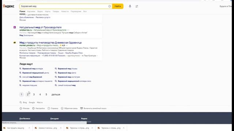Open search settings sliders icon
The image size is (234, 131).
click(x=137, y=6)
